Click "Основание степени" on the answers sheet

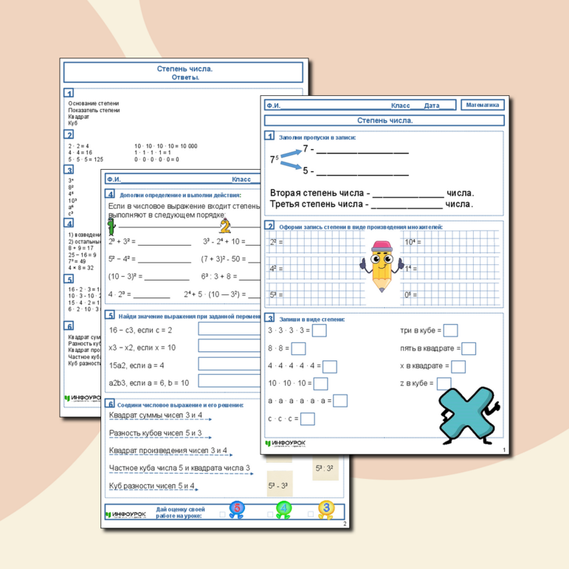(x=94, y=103)
